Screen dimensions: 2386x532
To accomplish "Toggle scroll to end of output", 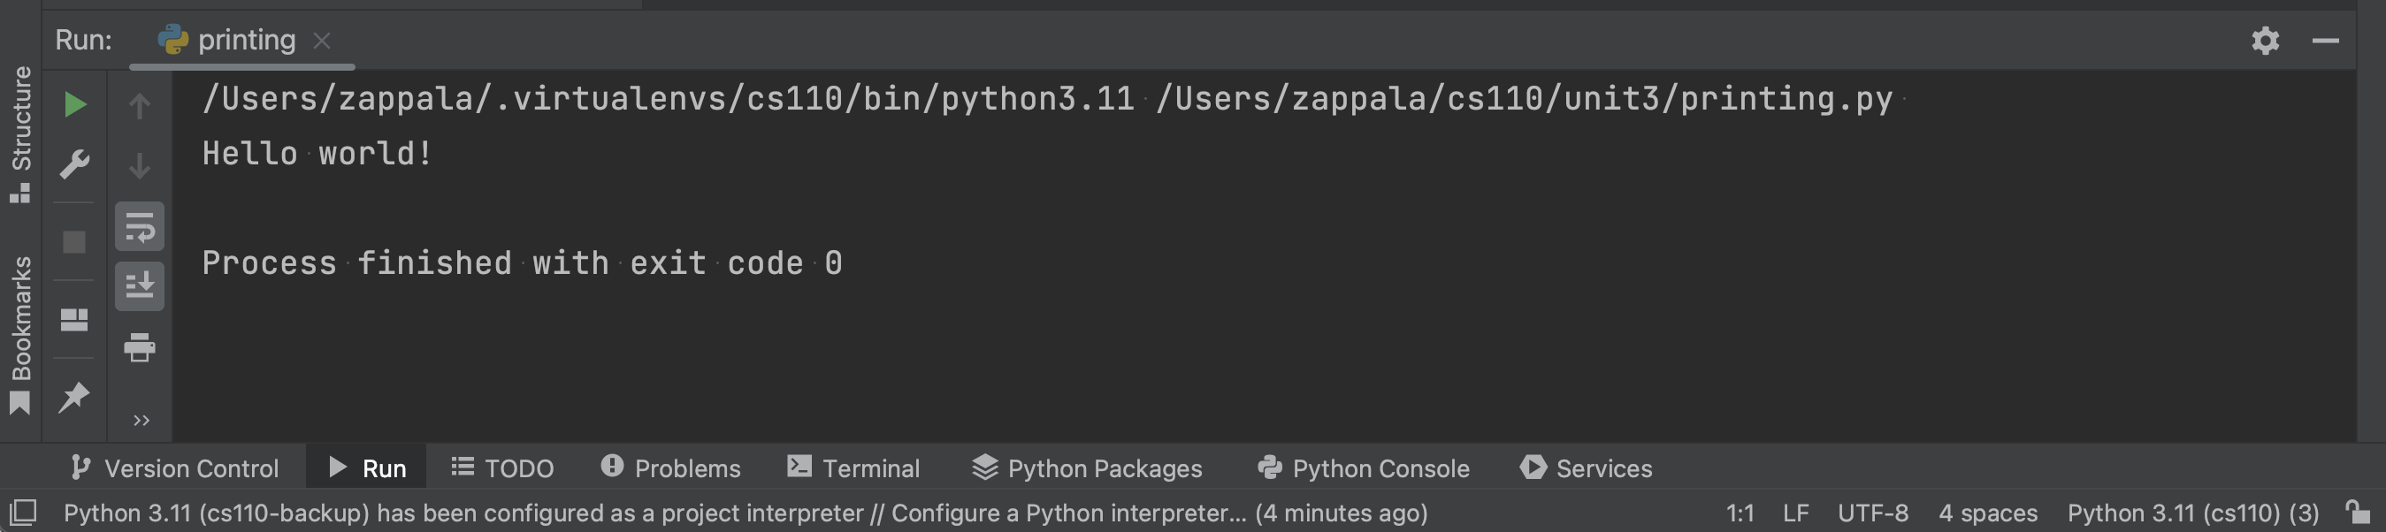I will (x=140, y=286).
